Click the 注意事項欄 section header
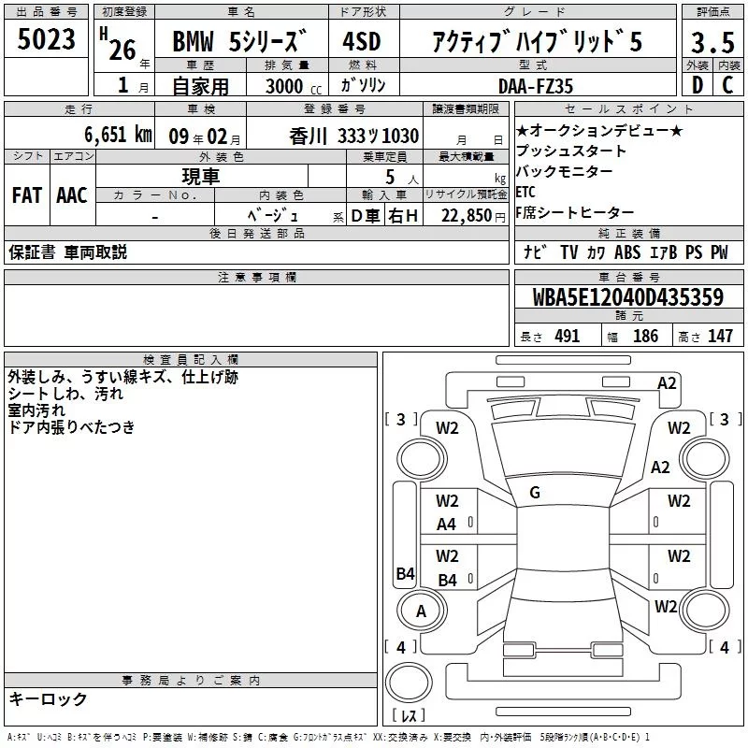 257,277
